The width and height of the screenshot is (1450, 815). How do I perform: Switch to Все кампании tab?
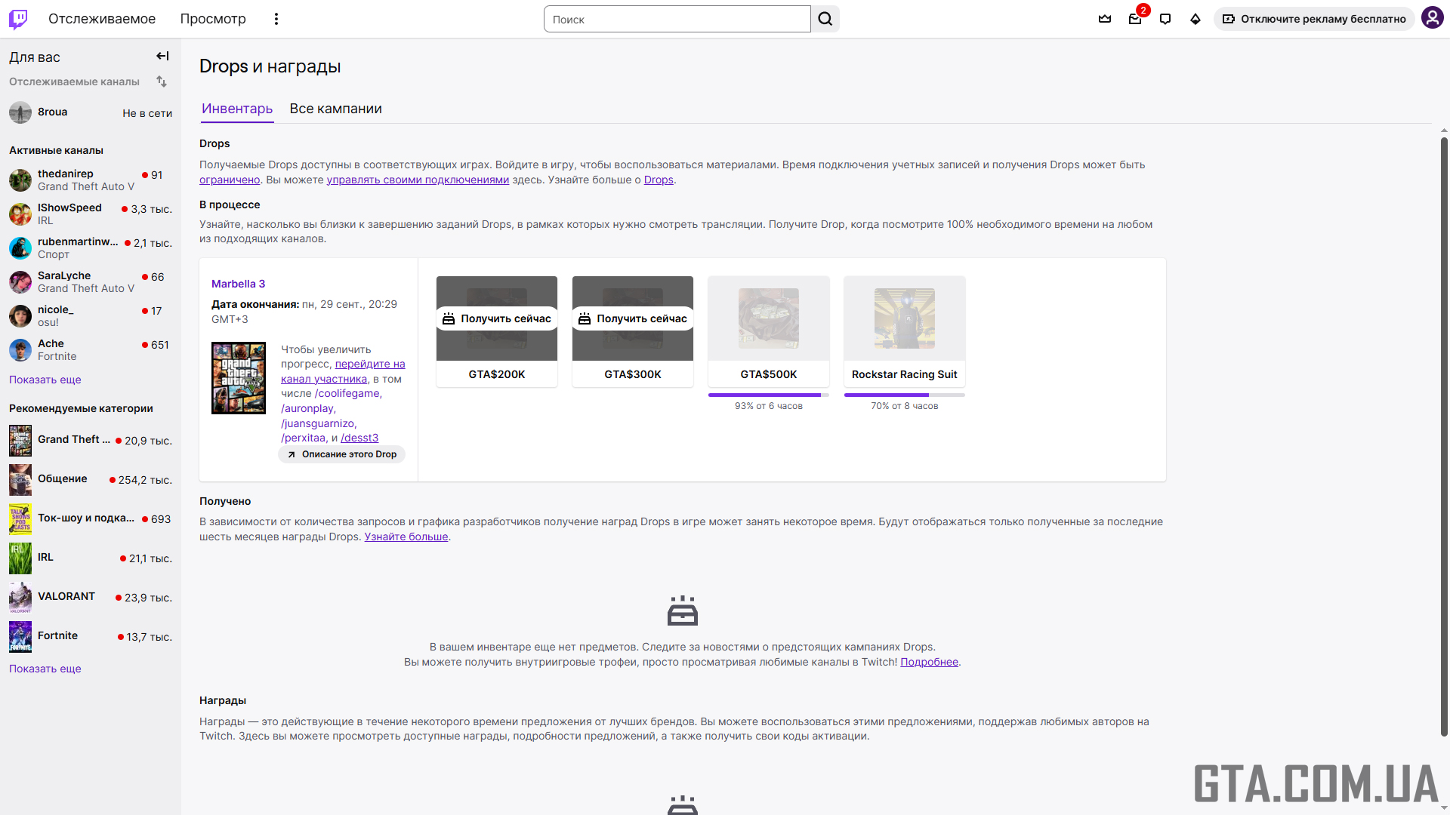[335, 109]
